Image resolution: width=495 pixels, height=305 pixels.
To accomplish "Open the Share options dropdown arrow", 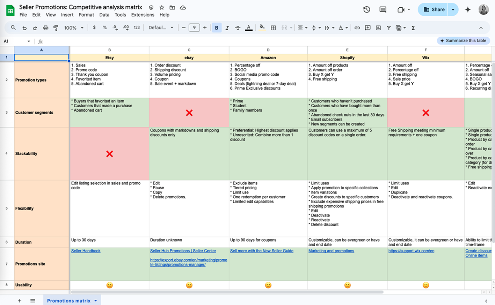I will (x=453, y=9).
